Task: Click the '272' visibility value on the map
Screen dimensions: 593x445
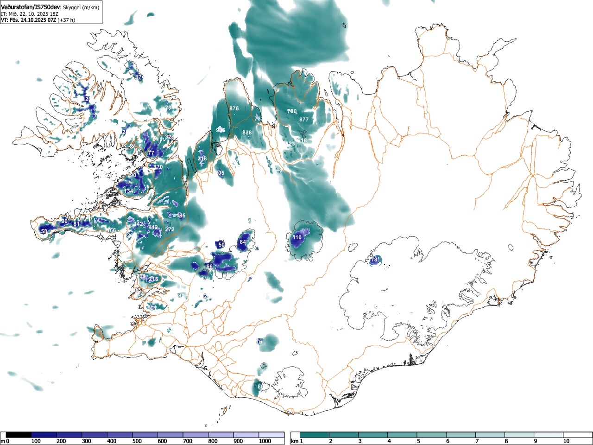Action: pyautogui.click(x=170, y=229)
